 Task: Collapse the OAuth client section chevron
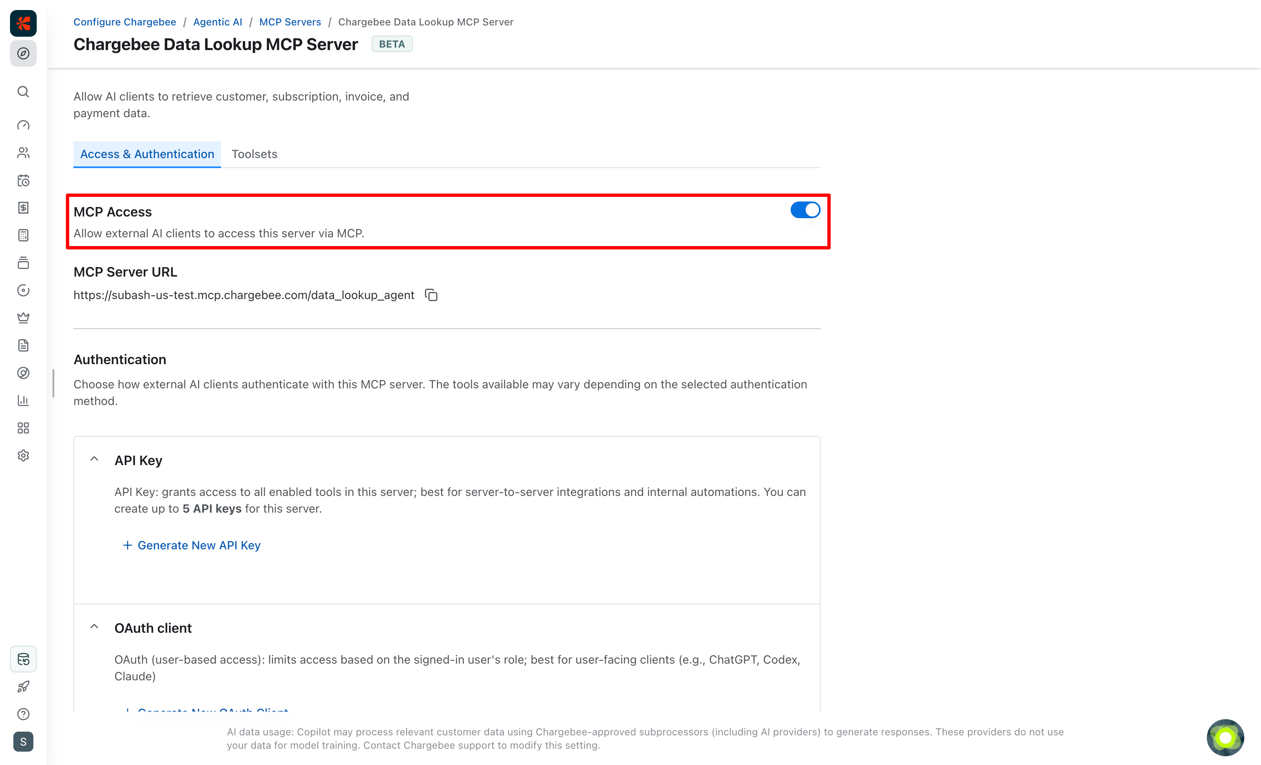[x=94, y=627]
